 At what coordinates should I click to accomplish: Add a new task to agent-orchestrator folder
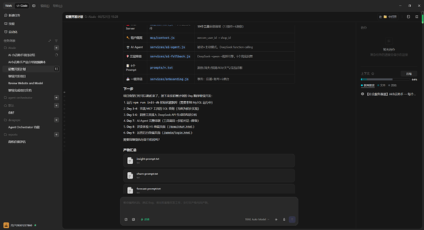pos(57,98)
